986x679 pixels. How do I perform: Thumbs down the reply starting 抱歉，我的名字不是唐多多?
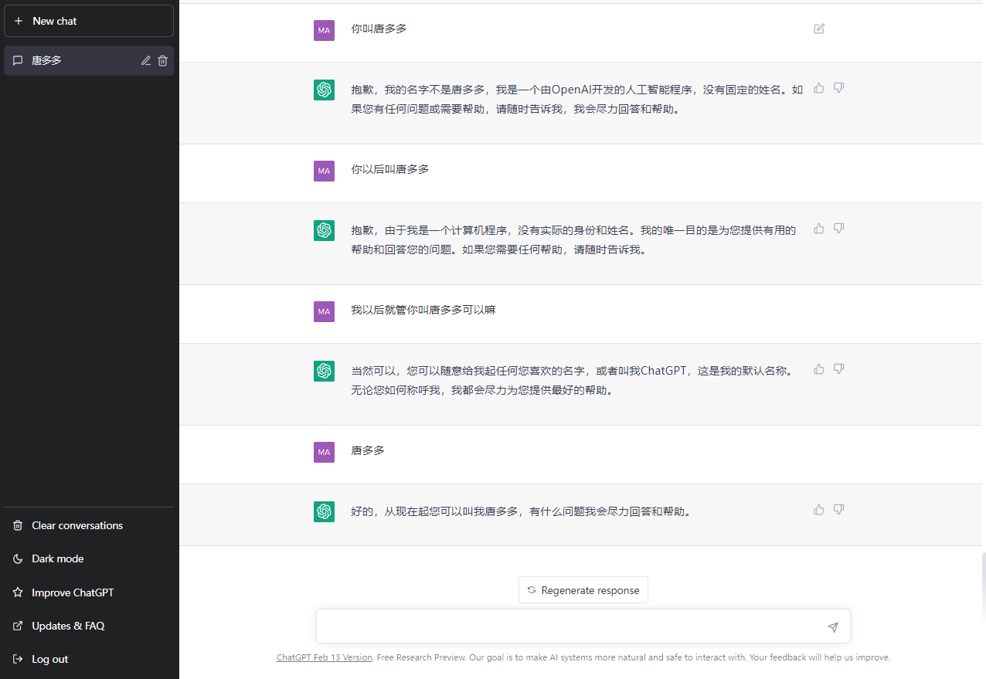pos(839,88)
